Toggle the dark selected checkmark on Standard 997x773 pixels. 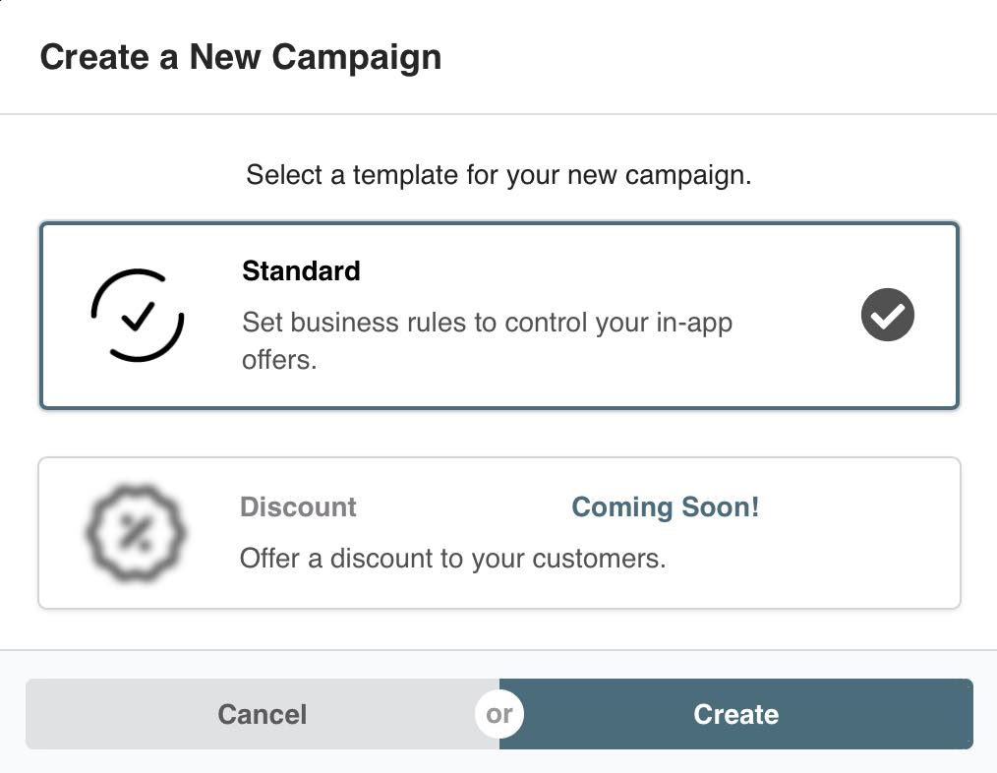tap(887, 316)
